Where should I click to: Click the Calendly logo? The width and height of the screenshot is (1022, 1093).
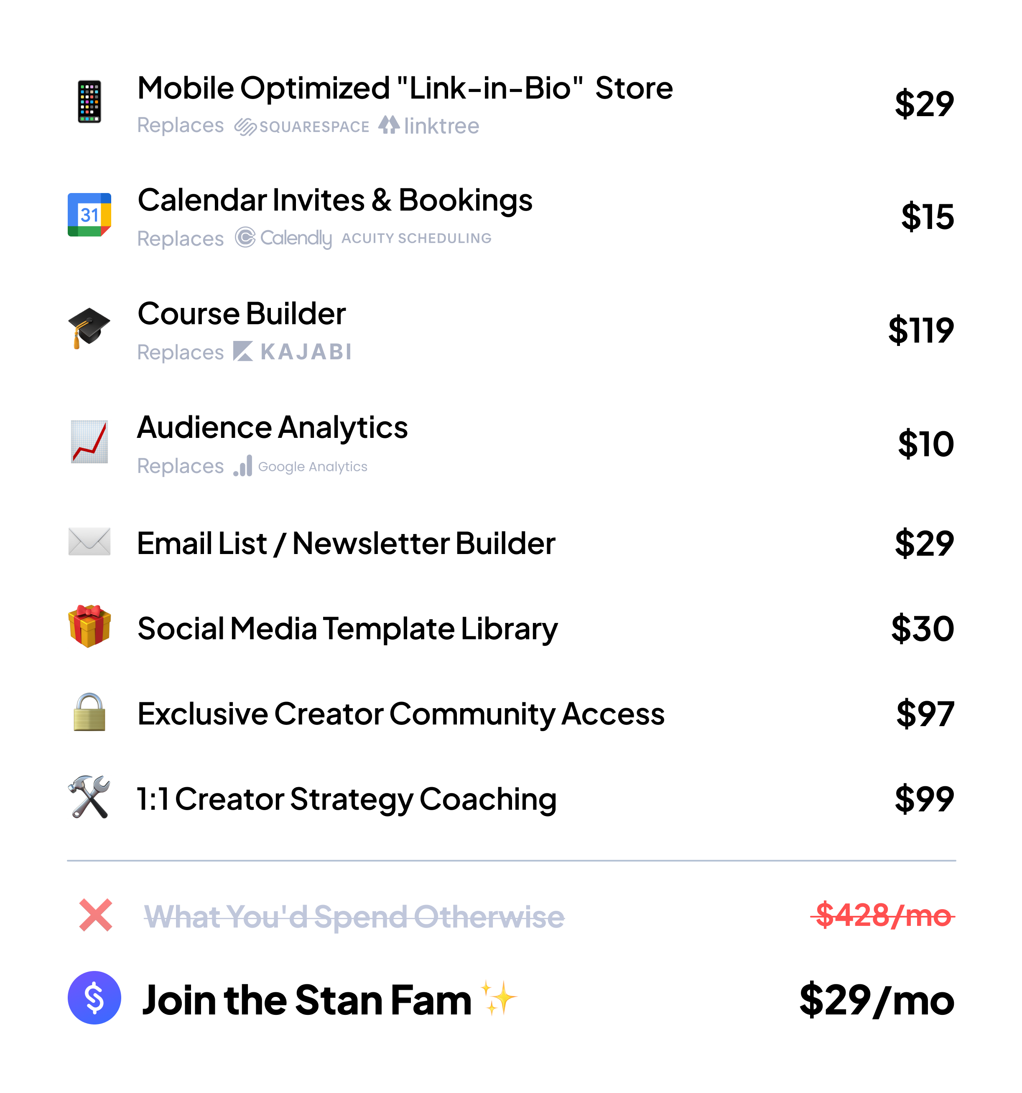pyautogui.click(x=284, y=238)
